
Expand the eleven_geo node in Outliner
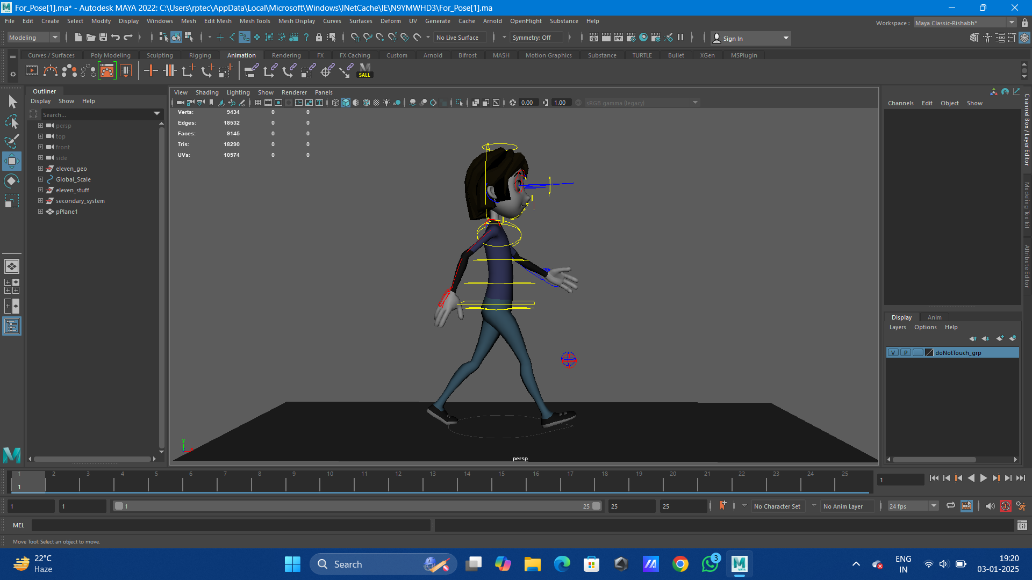coord(40,169)
